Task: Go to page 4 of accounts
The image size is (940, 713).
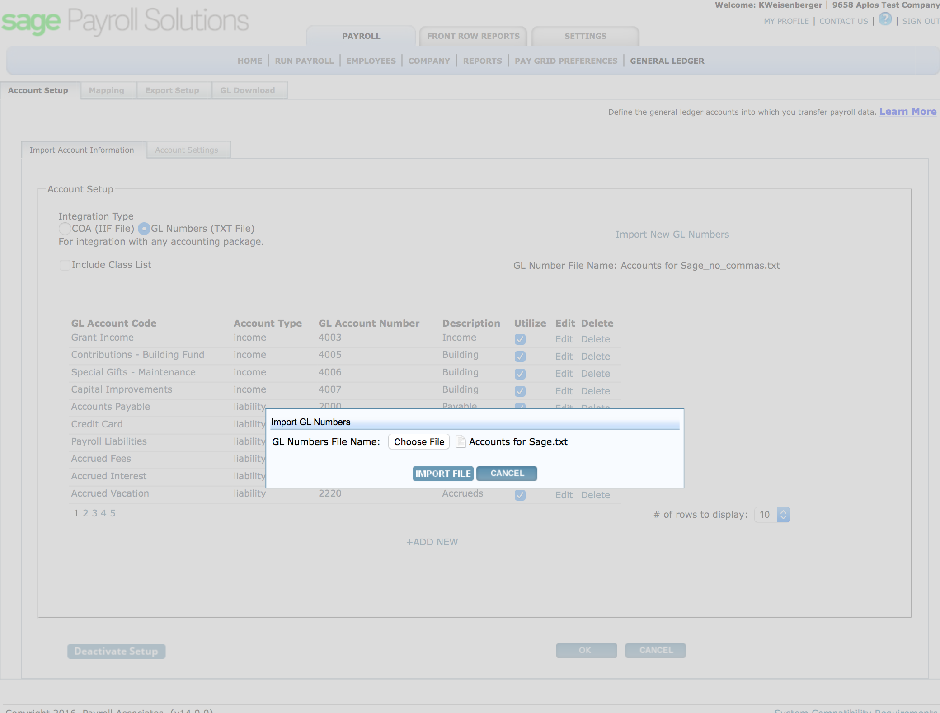Action: click(x=103, y=513)
